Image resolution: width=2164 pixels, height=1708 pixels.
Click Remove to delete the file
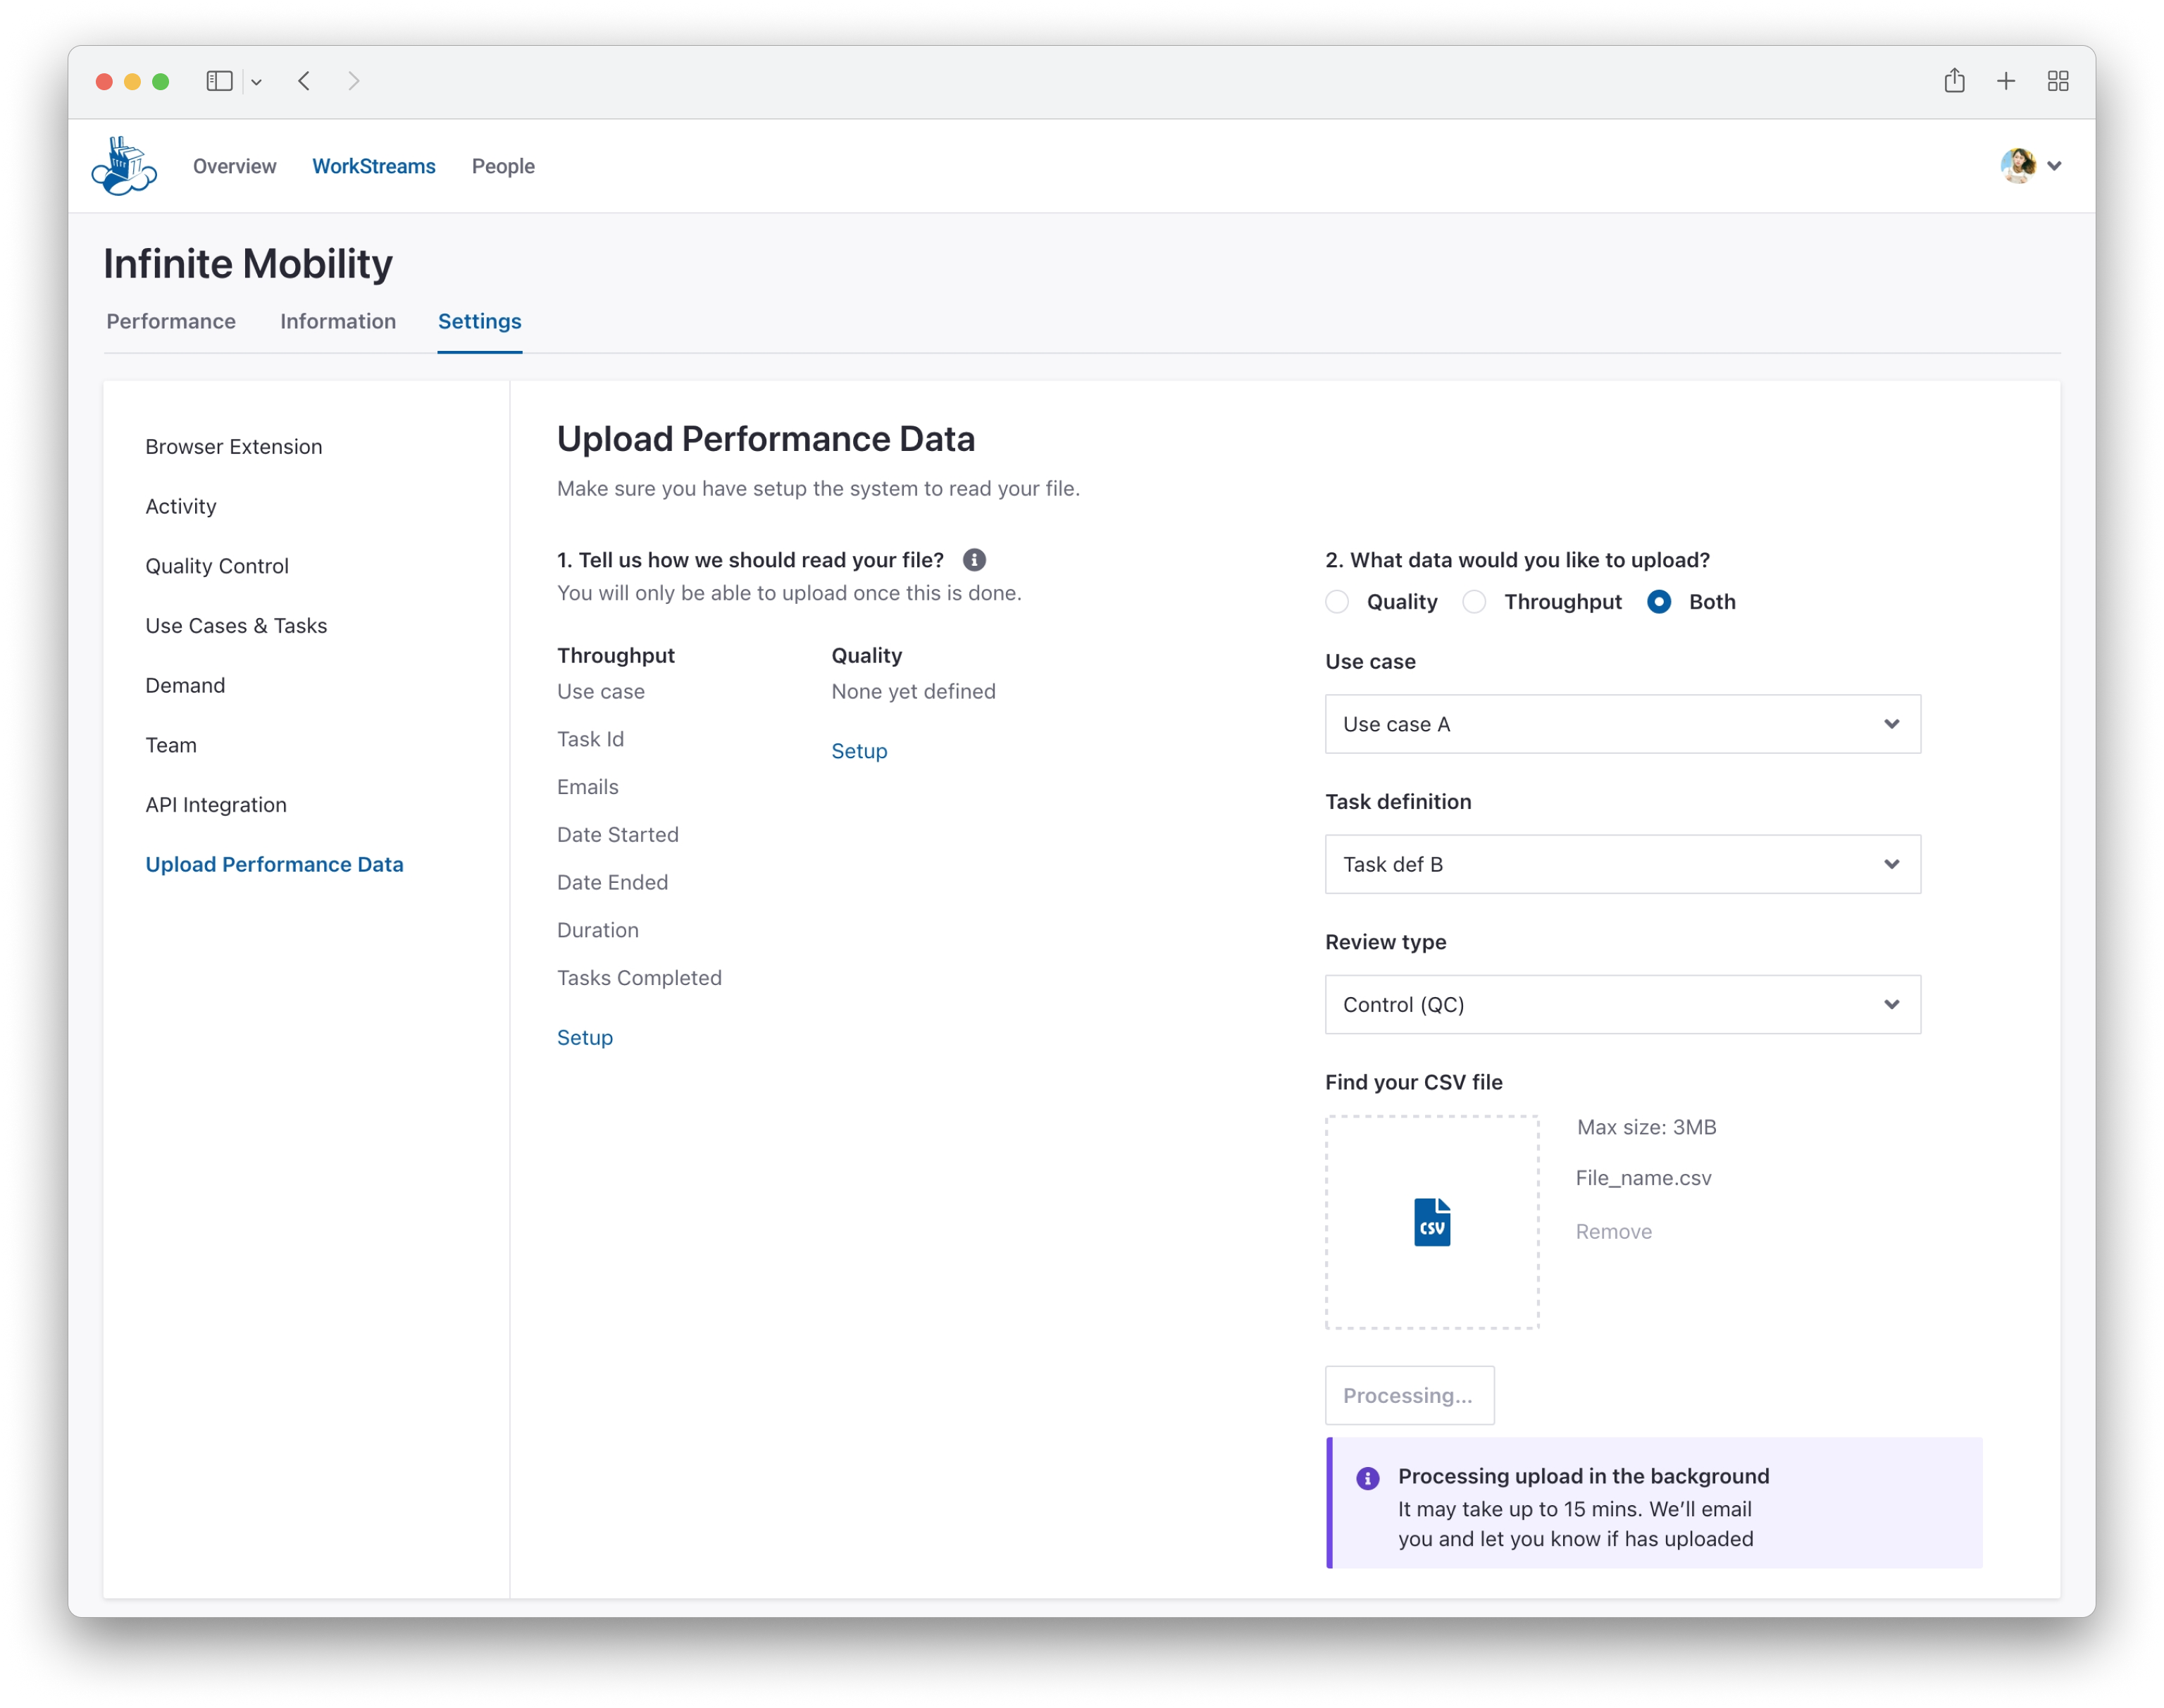point(1613,1232)
